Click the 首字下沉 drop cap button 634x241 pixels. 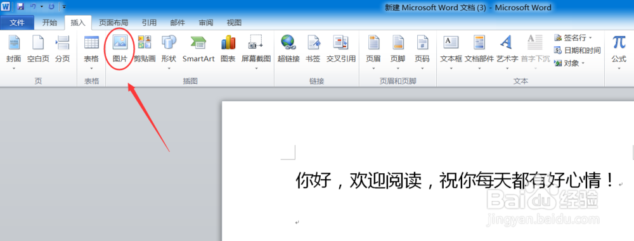pos(535,52)
